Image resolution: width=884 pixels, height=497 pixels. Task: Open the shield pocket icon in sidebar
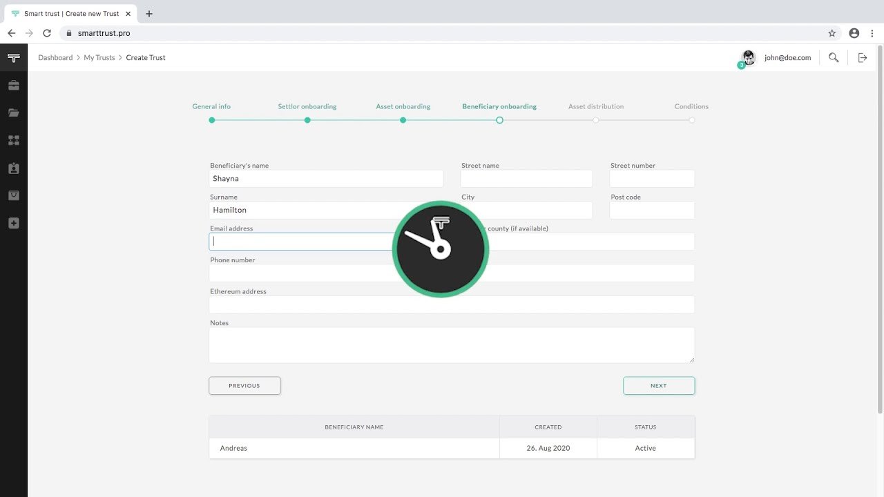(13, 195)
